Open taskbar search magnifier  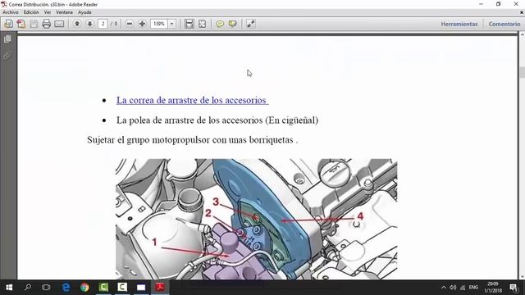click(28, 288)
